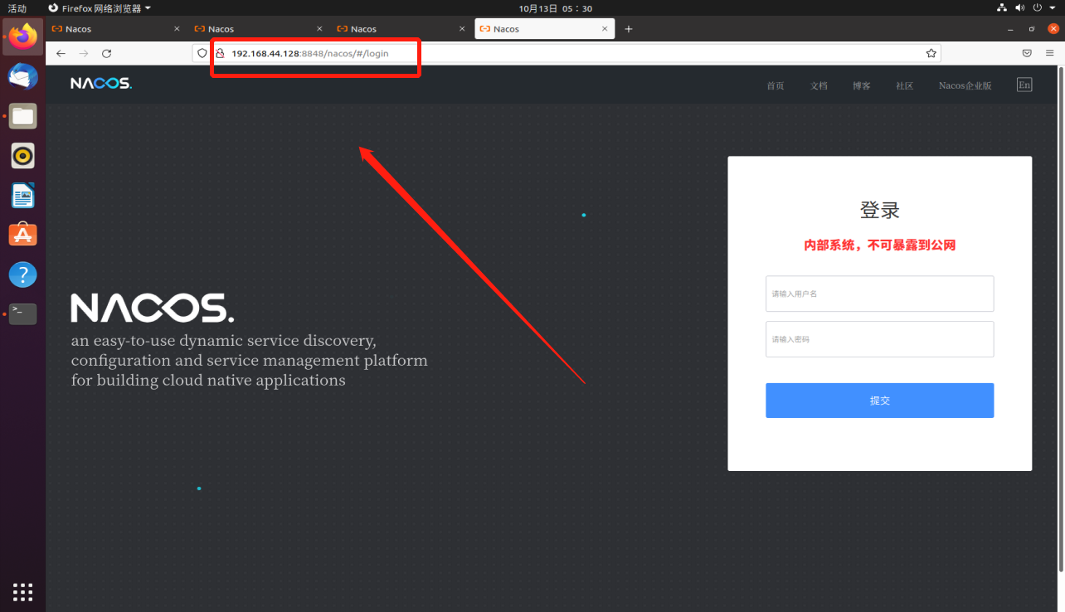Launch LibreOffice Writer from the dock
The height and width of the screenshot is (612, 1065).
click(x=23, y=196)
